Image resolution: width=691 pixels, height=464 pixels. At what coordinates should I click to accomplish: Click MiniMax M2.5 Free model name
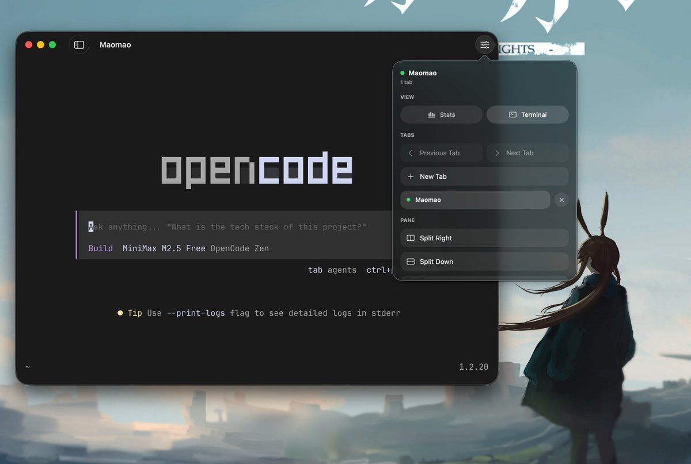(164, 248)
